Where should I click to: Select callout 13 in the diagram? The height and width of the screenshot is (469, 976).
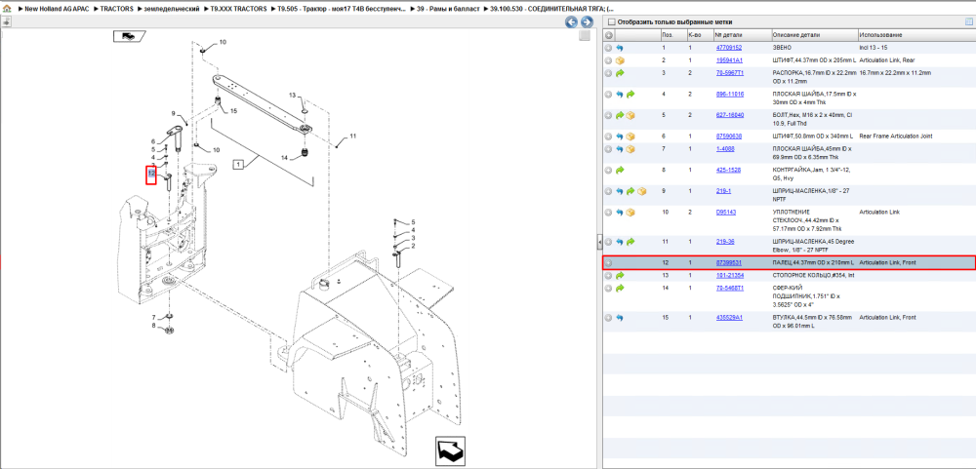click(x=293, y=95)
